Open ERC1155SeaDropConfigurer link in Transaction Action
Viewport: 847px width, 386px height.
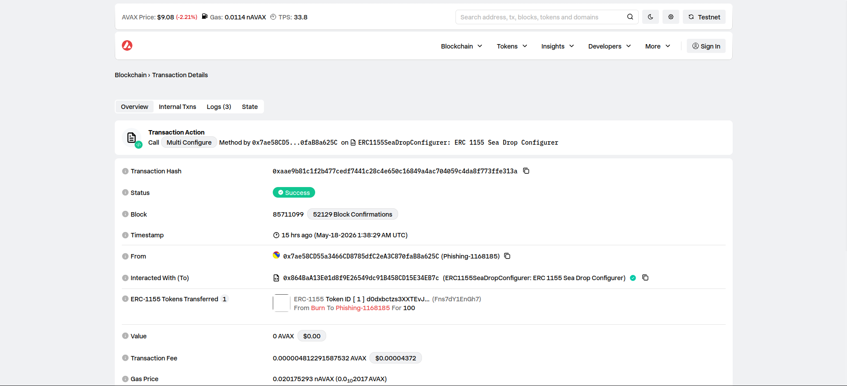click(x=458, y=142)
